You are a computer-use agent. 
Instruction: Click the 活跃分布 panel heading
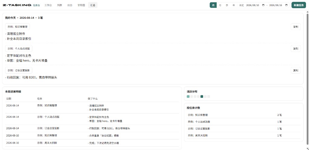point(192,91)
